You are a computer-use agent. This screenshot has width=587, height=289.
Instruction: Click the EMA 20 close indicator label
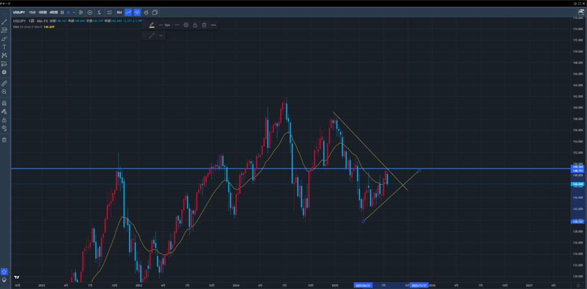click(x=28, y=27)
